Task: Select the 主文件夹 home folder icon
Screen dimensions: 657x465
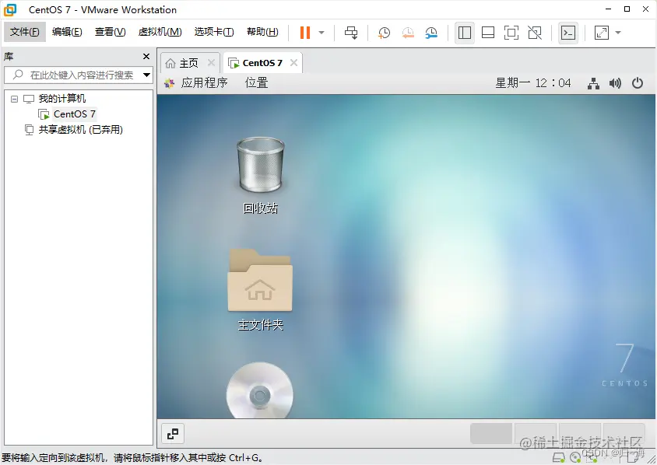Action: coord(260,289)
